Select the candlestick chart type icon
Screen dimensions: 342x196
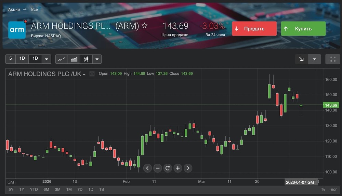click(86, 59)
